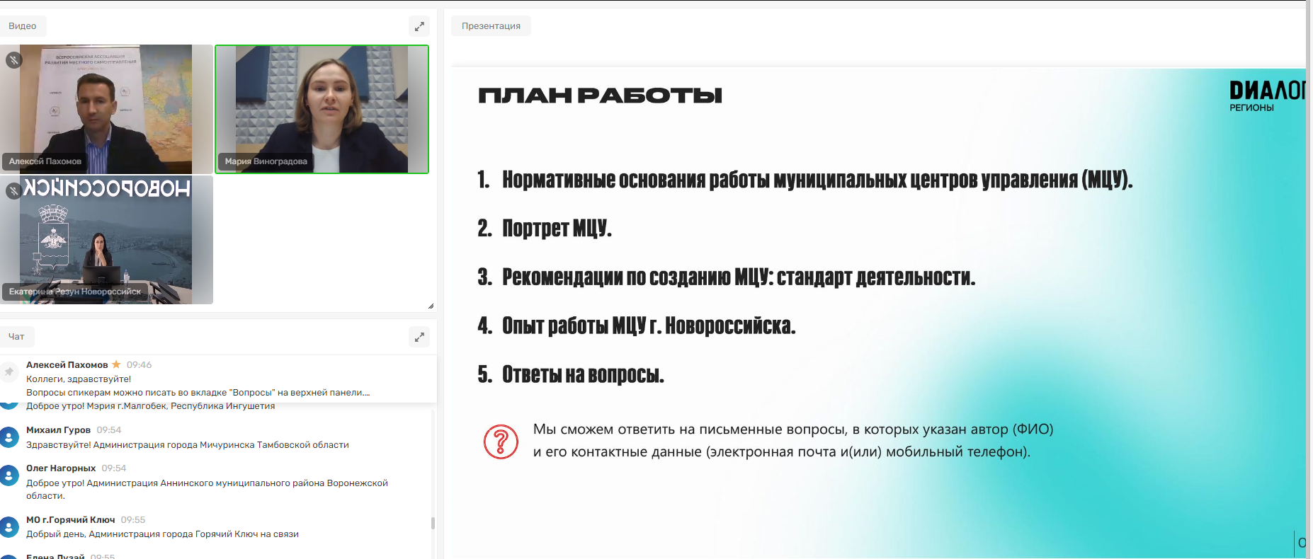Click the chat scrollbar thumb
The image size is (1313, 559).
(x=433, y=524)
